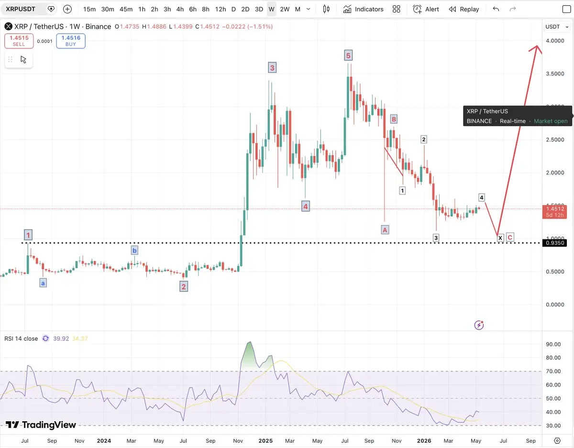Click the redo arrow
The width and height of the screenshot is (574, 448).
513,9
